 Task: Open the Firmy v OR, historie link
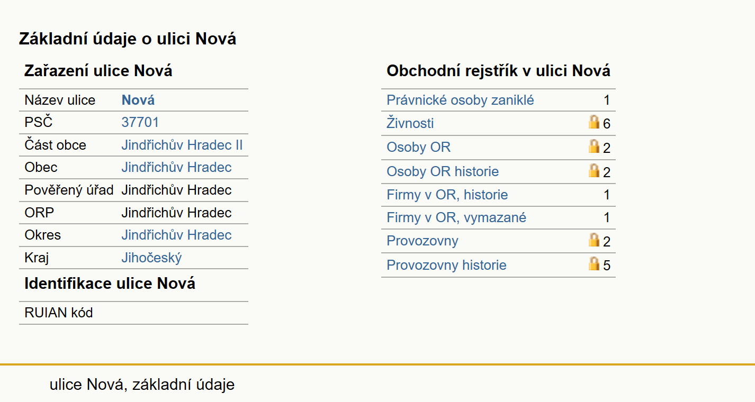447,195
